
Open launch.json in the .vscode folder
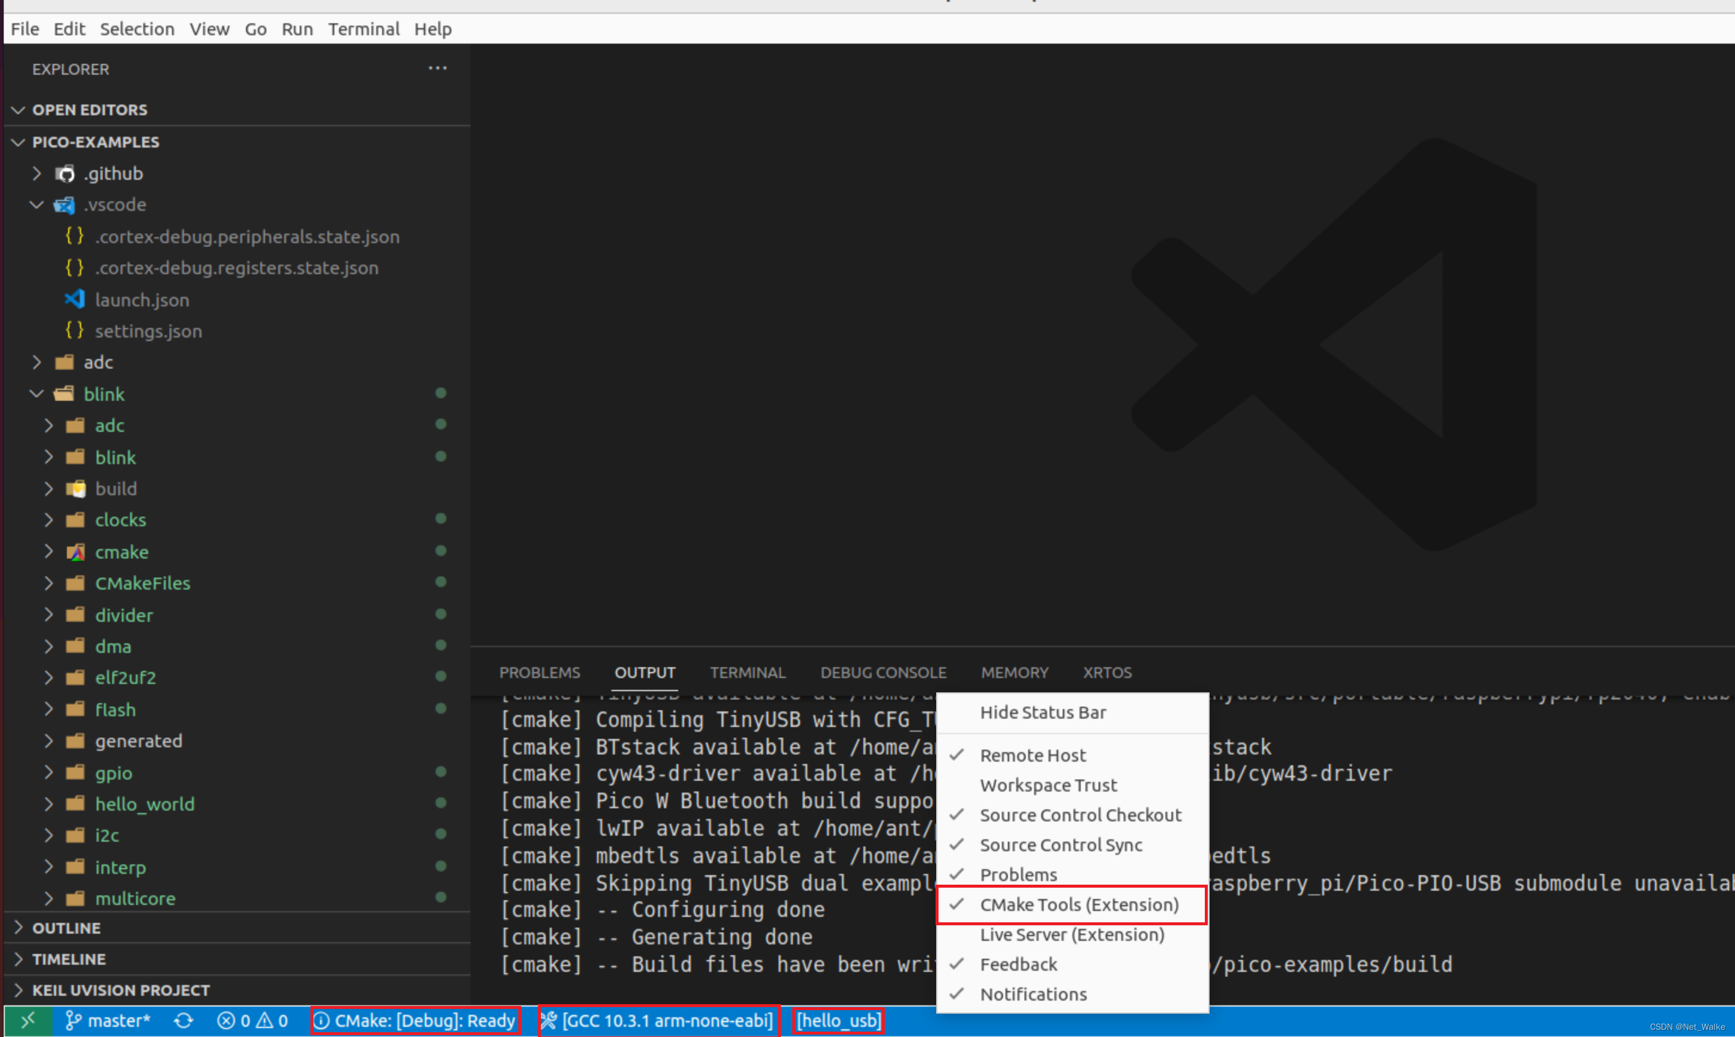(x=141, y=300)
